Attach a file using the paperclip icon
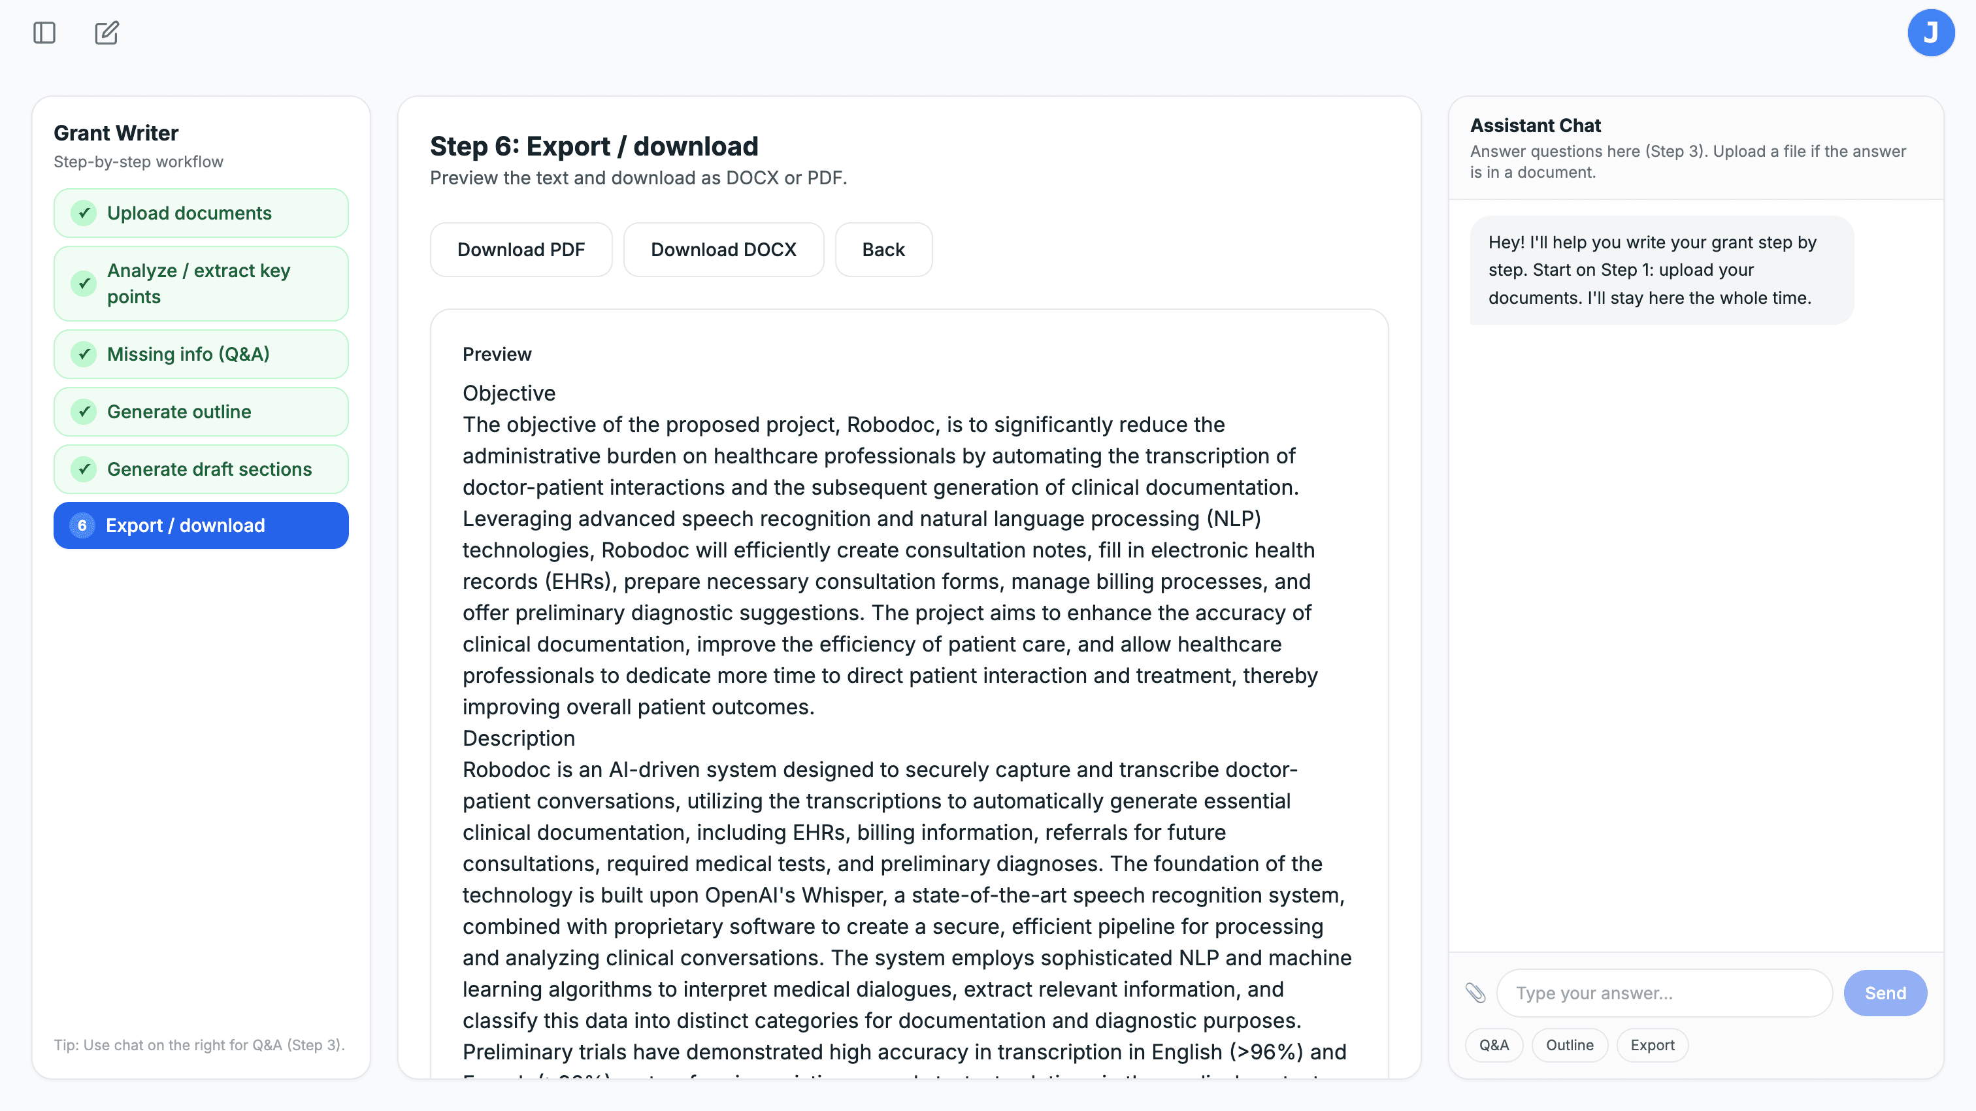The width and height of the screenshot is (1976, 1111). pos(1477,992)
